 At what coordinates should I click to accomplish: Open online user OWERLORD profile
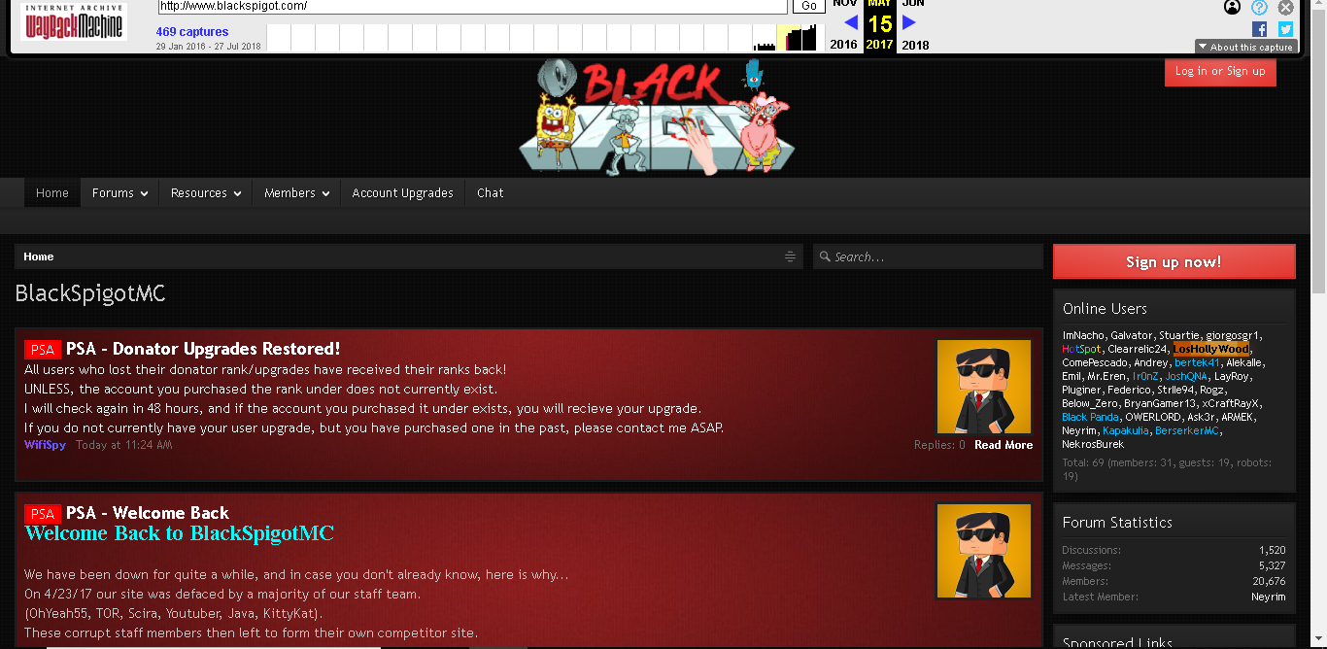pyautogui.click(x=1153, y=417)
